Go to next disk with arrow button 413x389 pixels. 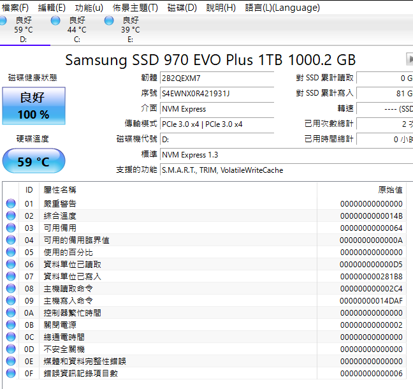[x=410, y=59]
